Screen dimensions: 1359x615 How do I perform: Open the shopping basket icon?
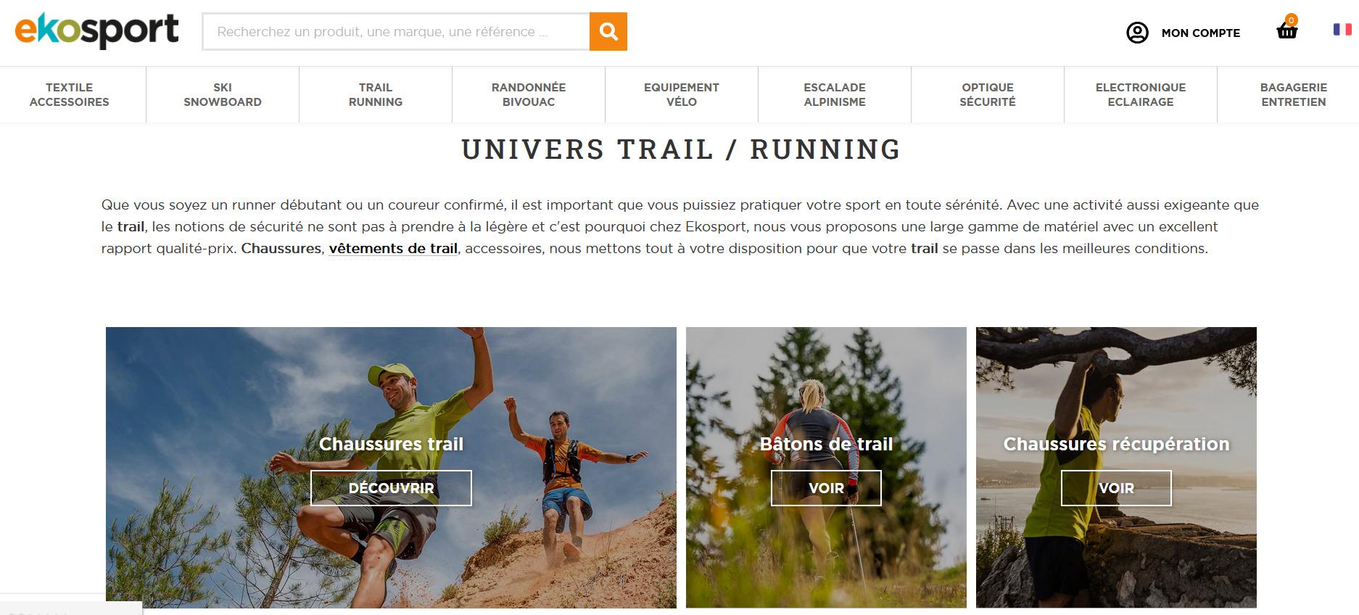pyautogui.click(x=1287, y=30)
